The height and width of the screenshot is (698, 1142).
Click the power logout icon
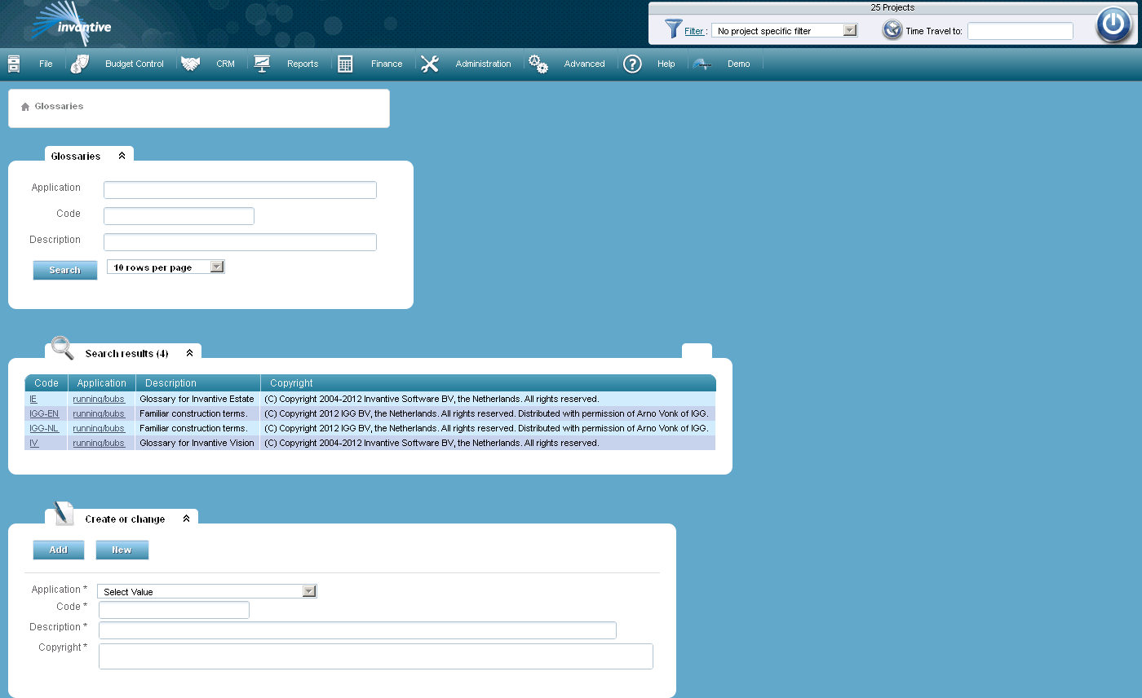[1113, 24]
